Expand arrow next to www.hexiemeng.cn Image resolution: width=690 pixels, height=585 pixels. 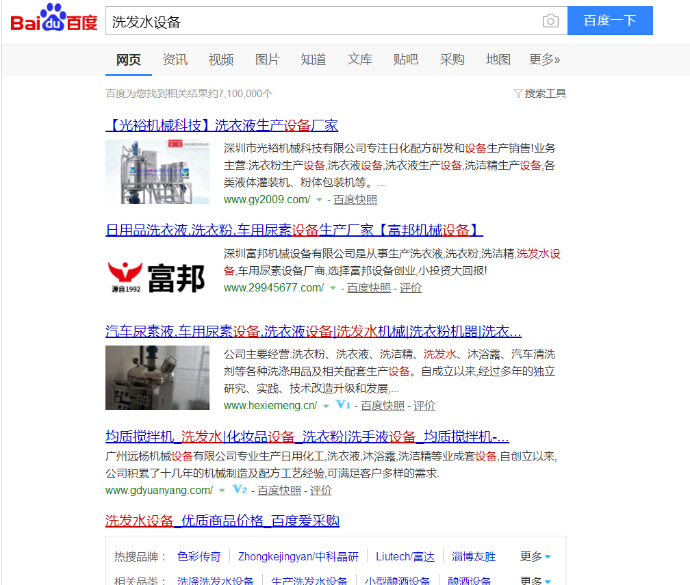coord(326,406)
